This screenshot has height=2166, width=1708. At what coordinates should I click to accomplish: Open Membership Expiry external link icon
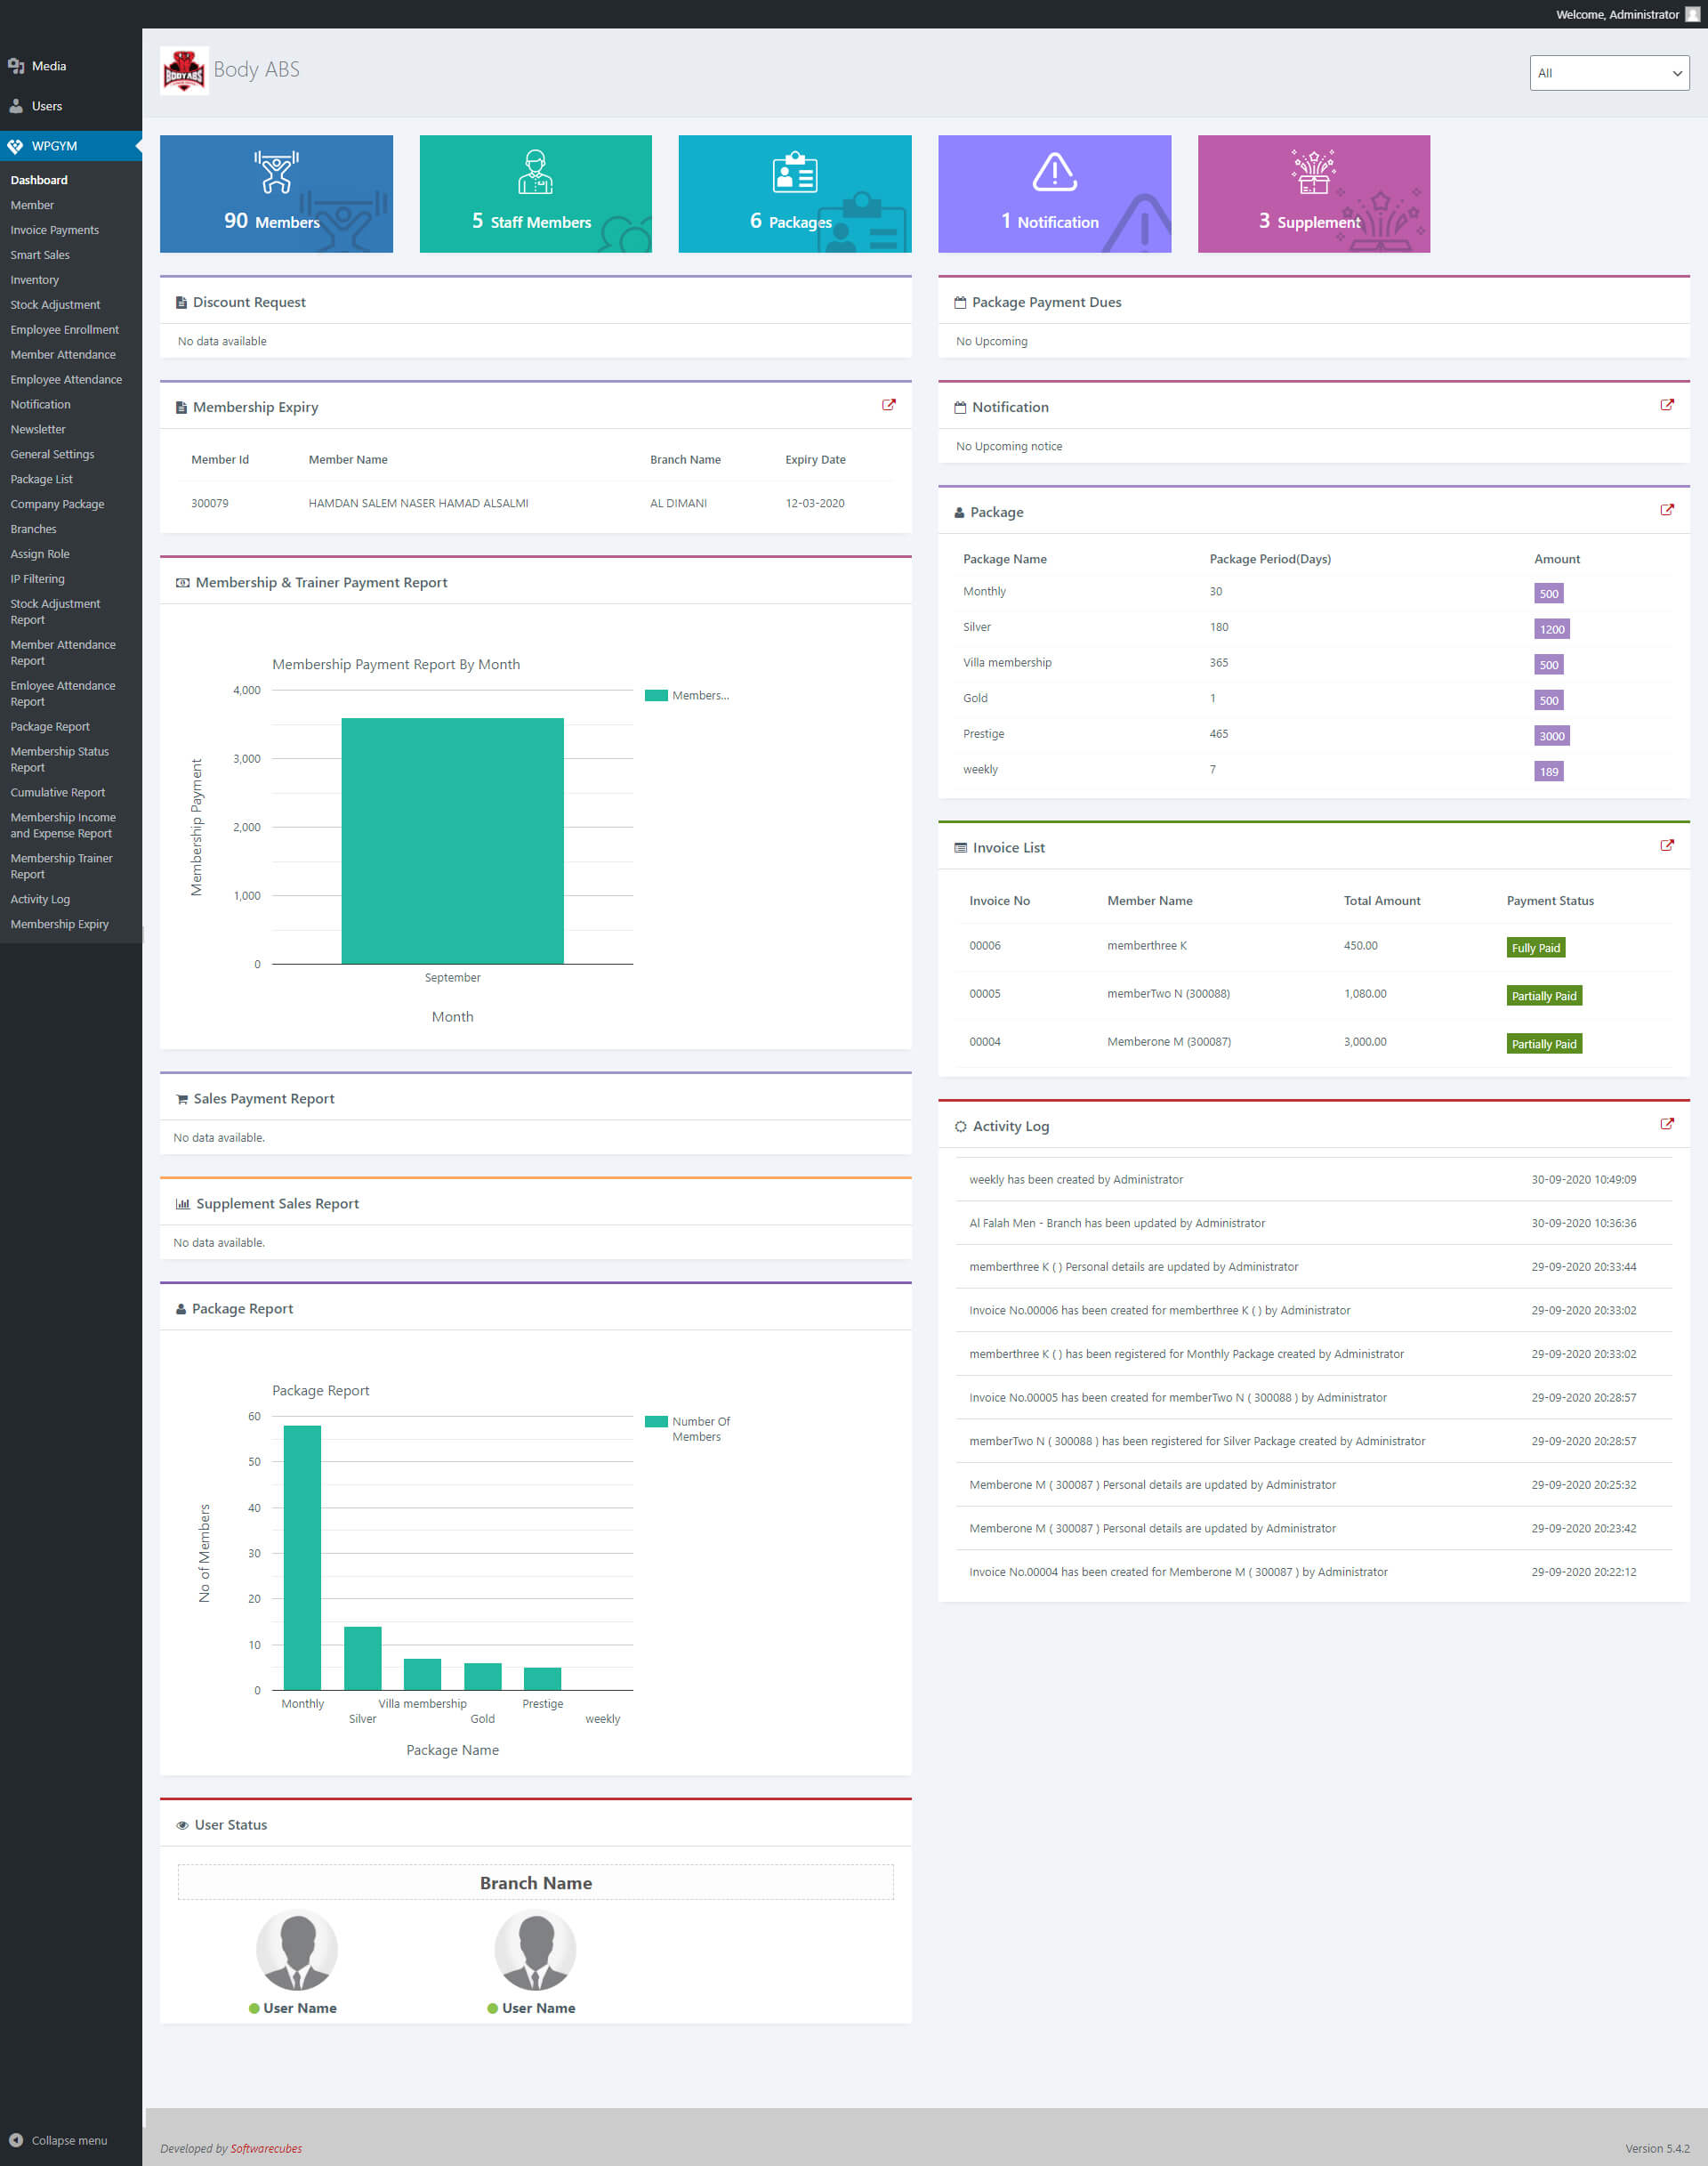coord(888,405)
